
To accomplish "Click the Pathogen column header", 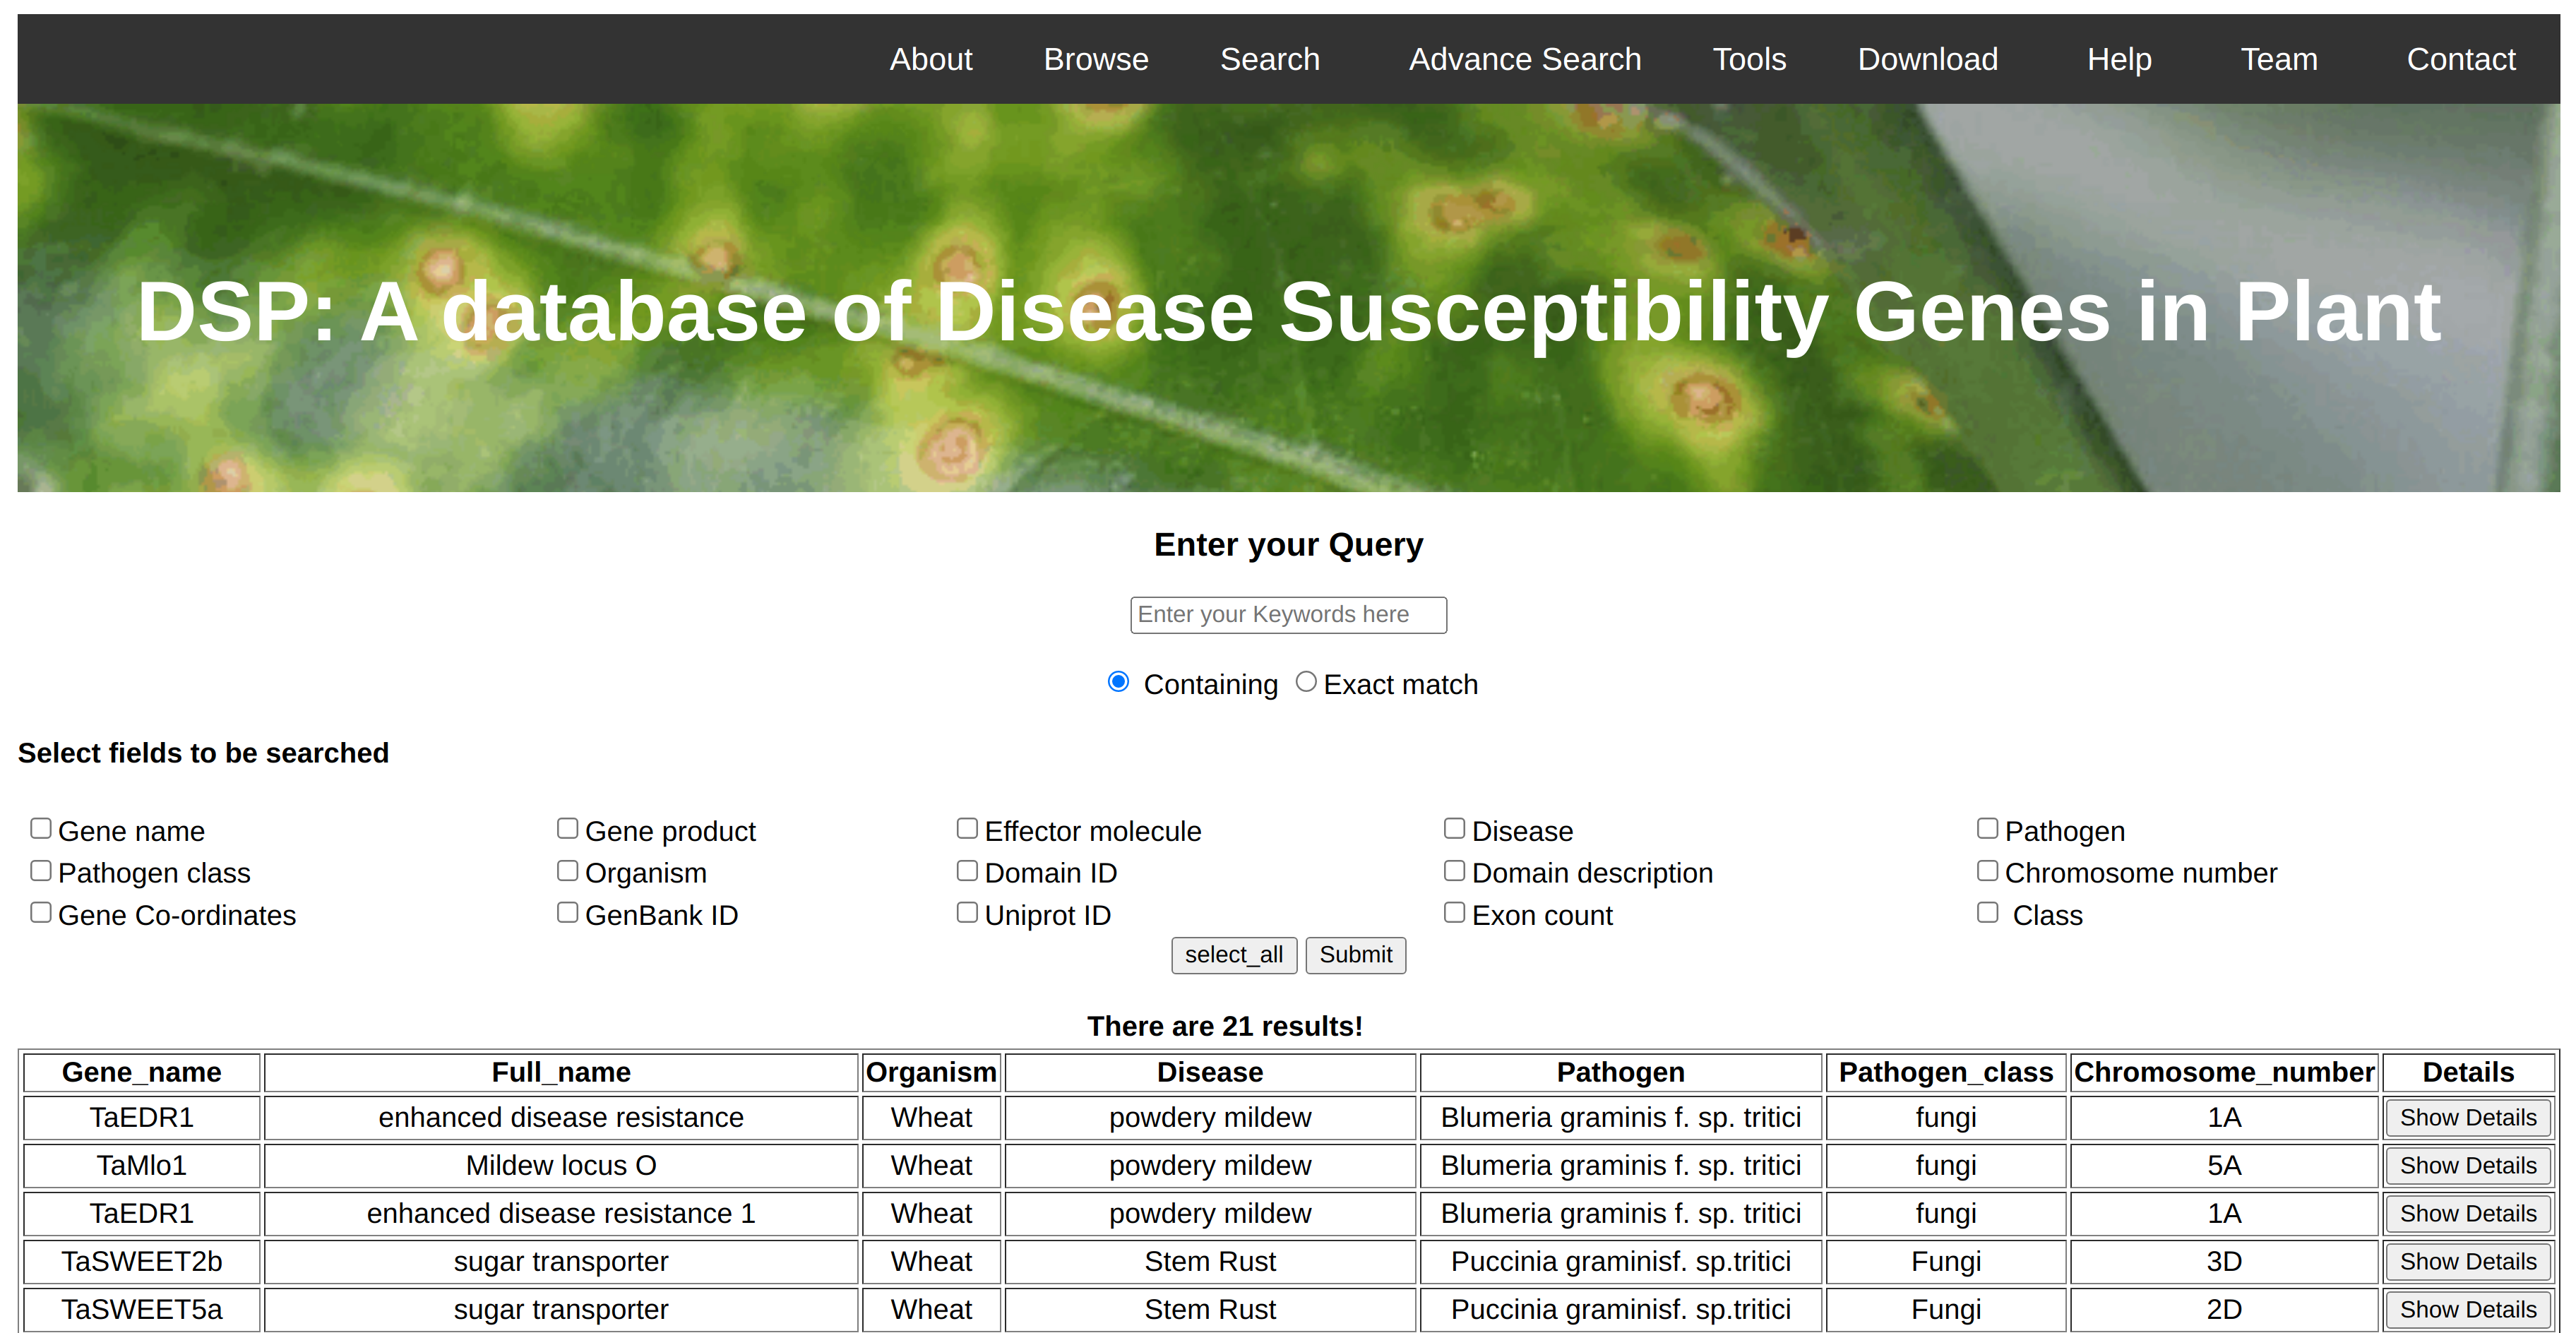I will coord(1620,1072).
